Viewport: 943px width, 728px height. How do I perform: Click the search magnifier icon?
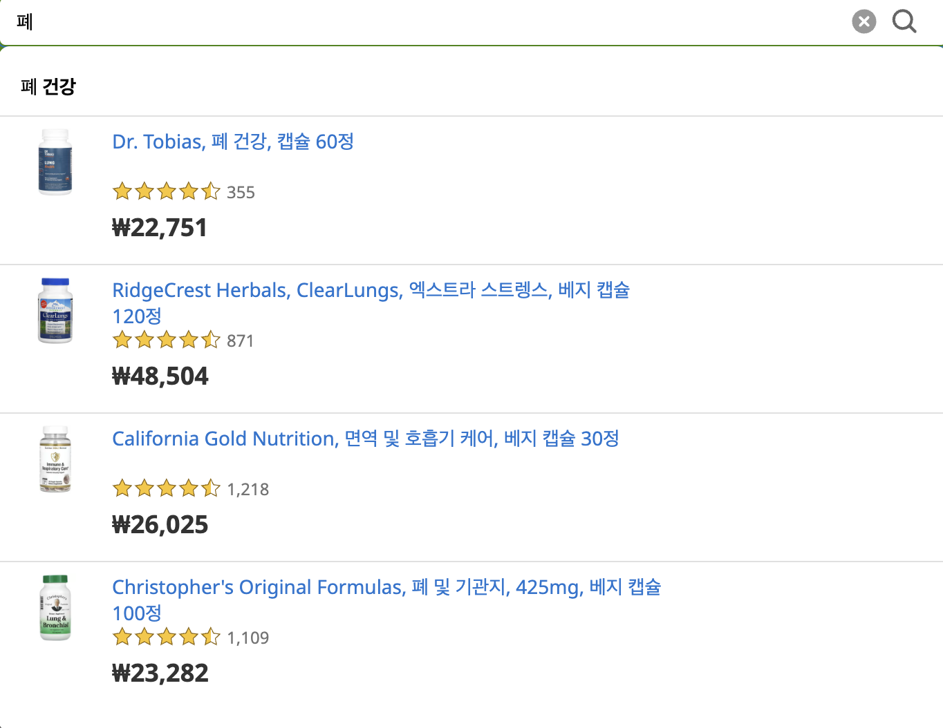pyautogui.click(x=904, y=21)
